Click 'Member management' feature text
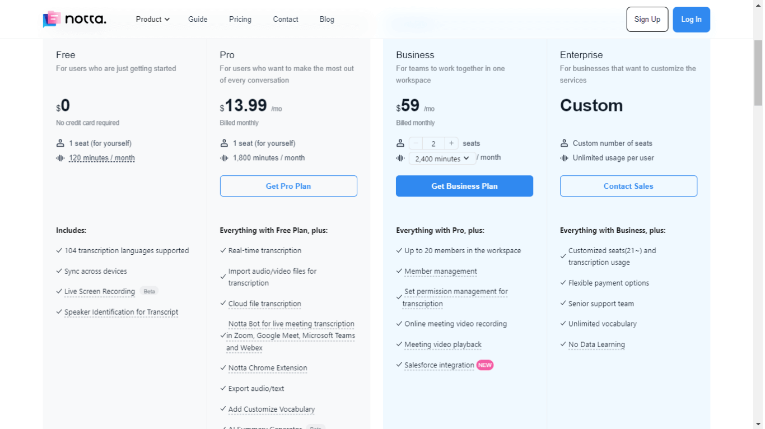The height and width of the screenshot is (429, 765). (441, 271)
